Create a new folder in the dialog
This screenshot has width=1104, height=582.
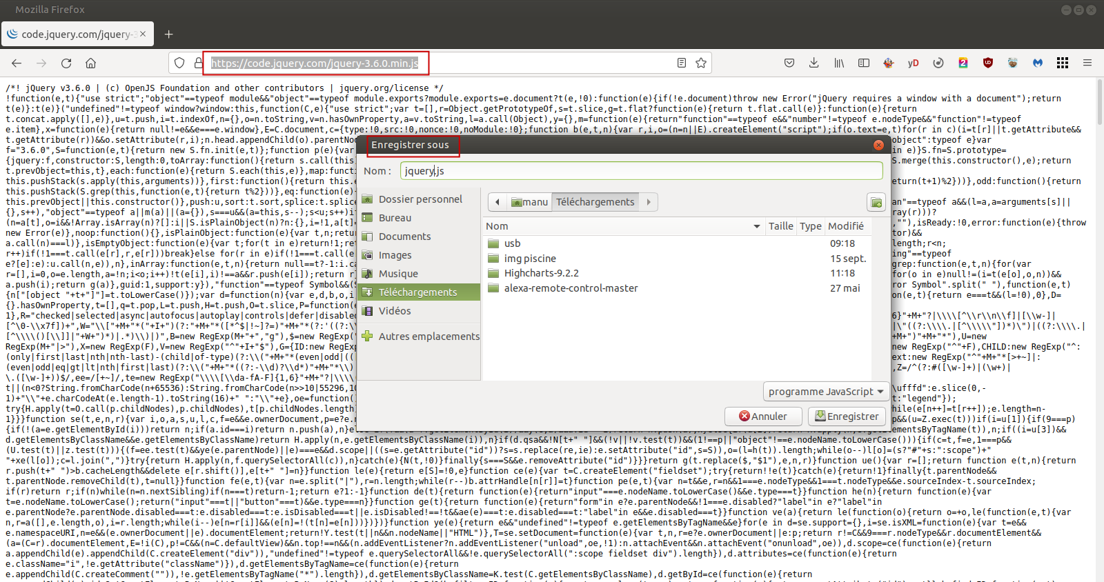tap(876, 202)
